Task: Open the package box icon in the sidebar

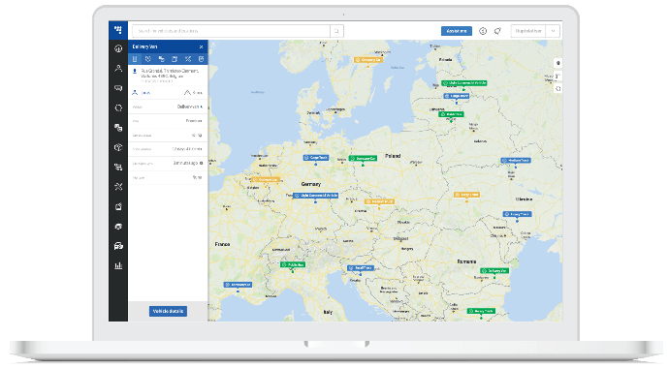Action: tap(118, 147)
